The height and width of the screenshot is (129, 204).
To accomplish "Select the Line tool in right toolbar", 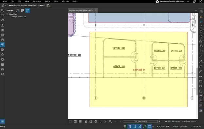I will tap(201, 56).
